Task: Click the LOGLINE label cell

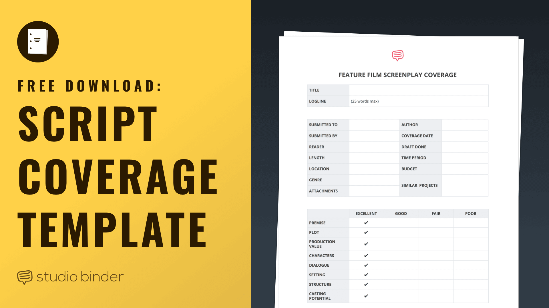Action: click(x=328, y=101)
